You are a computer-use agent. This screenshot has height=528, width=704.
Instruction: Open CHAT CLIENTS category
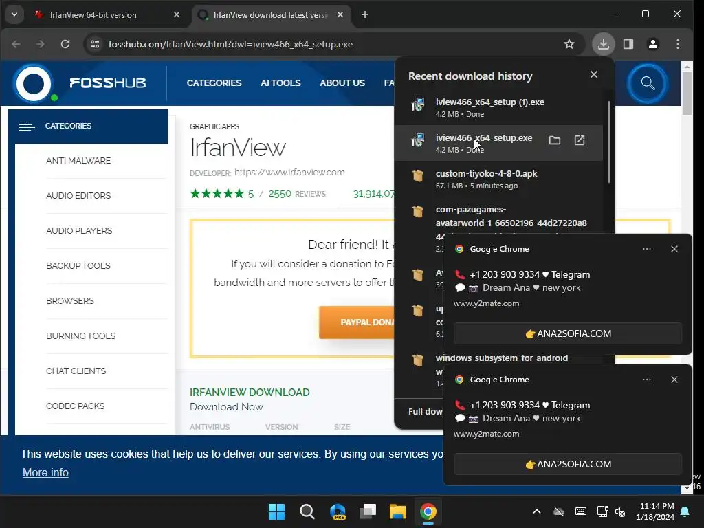[76, 371]
